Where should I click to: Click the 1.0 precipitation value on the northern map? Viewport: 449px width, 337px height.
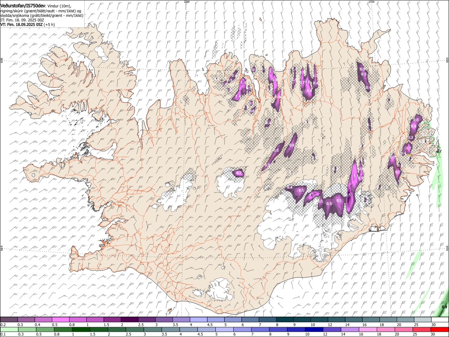308,82
